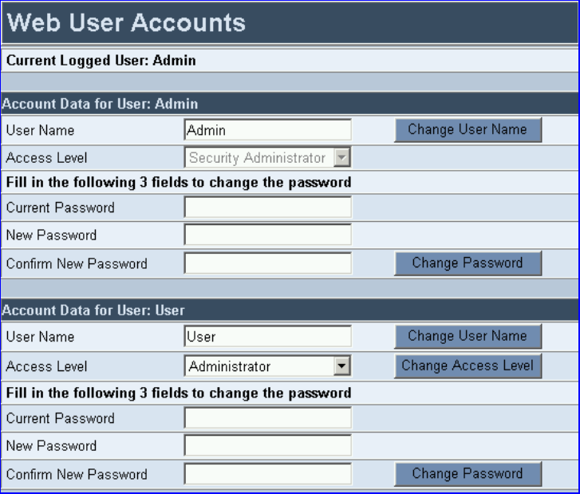Click Confirm New Password field for User
The width and height of the screenshot is (580, 494).
[267, 473]
